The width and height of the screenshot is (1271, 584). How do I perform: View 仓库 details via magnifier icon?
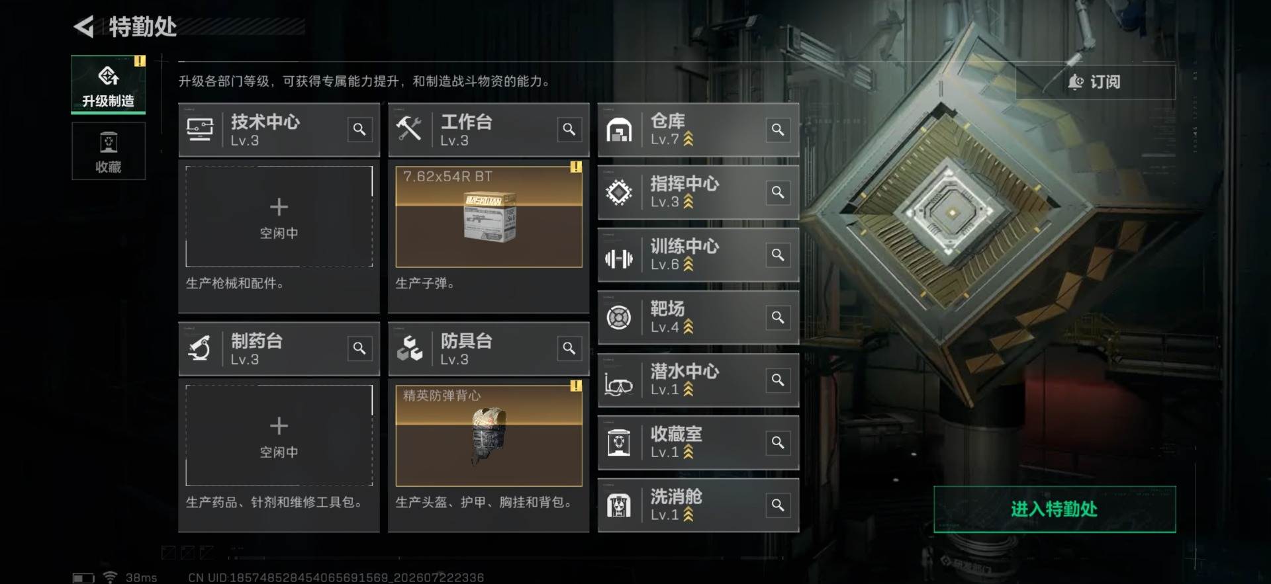point(778,129)
